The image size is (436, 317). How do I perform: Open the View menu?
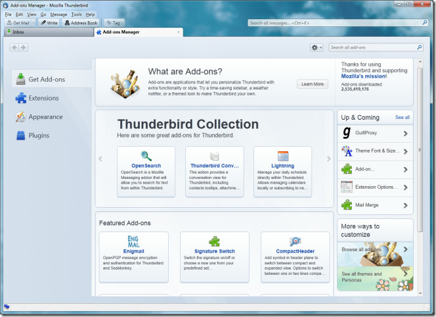[x=32, y=14]
